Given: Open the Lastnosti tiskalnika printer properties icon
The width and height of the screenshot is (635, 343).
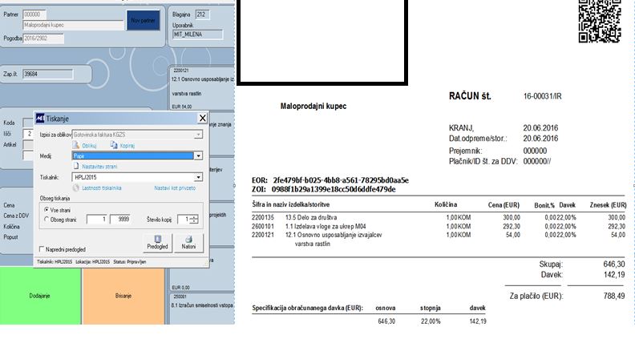Looking at the screenshot, I should [76, 188].
